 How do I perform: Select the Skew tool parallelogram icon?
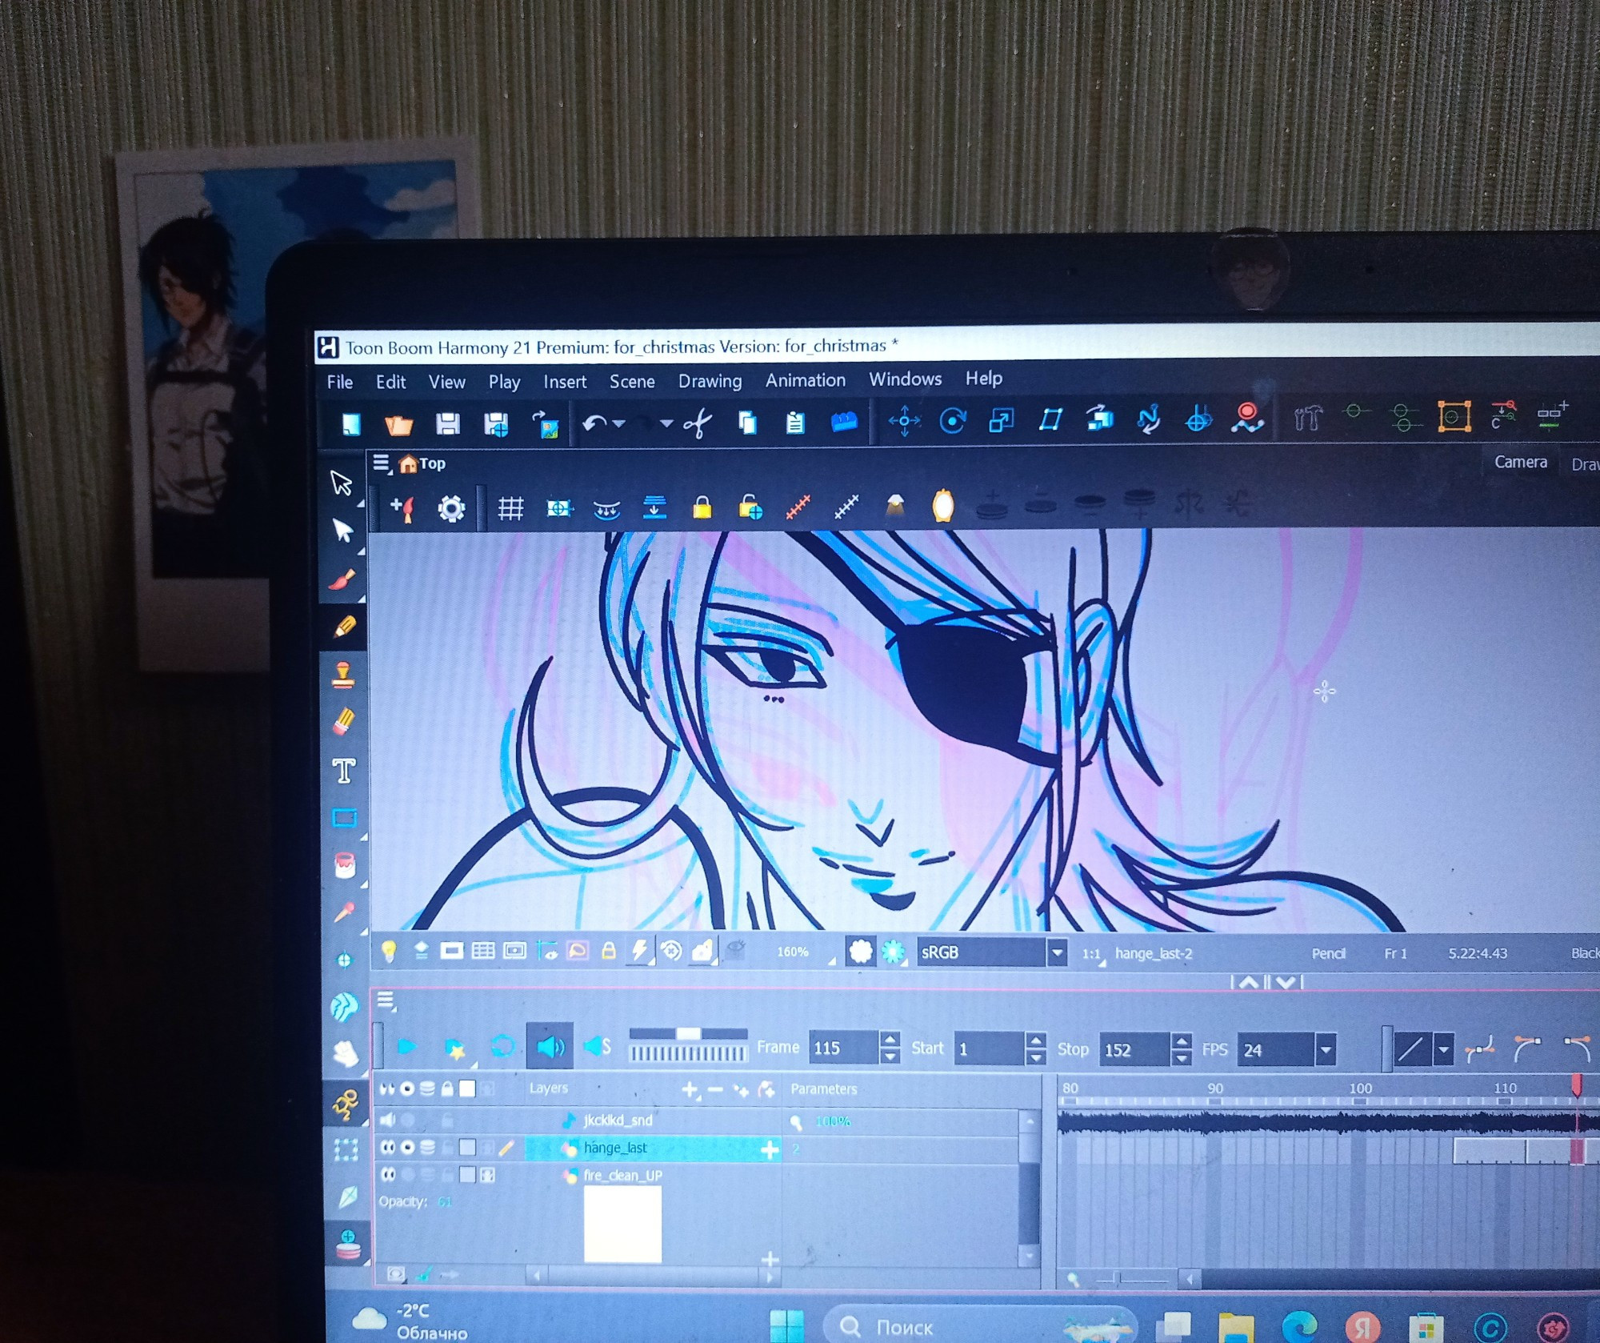1050,419
